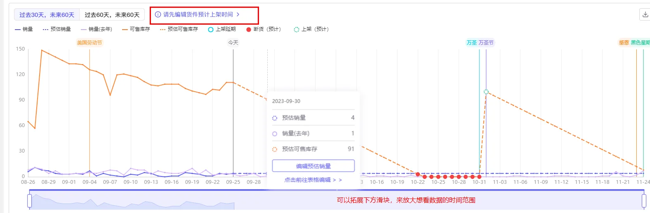Open the 点击前往表格编辑 link
Image resolution: width=650 pixels, height=213 pixels.
(313, 180)
